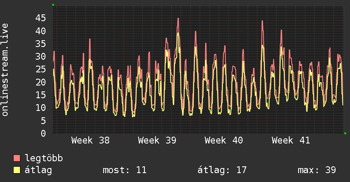Click the onlinestream.live vertical axis title

pyautogui.click(x=5, y=70)
